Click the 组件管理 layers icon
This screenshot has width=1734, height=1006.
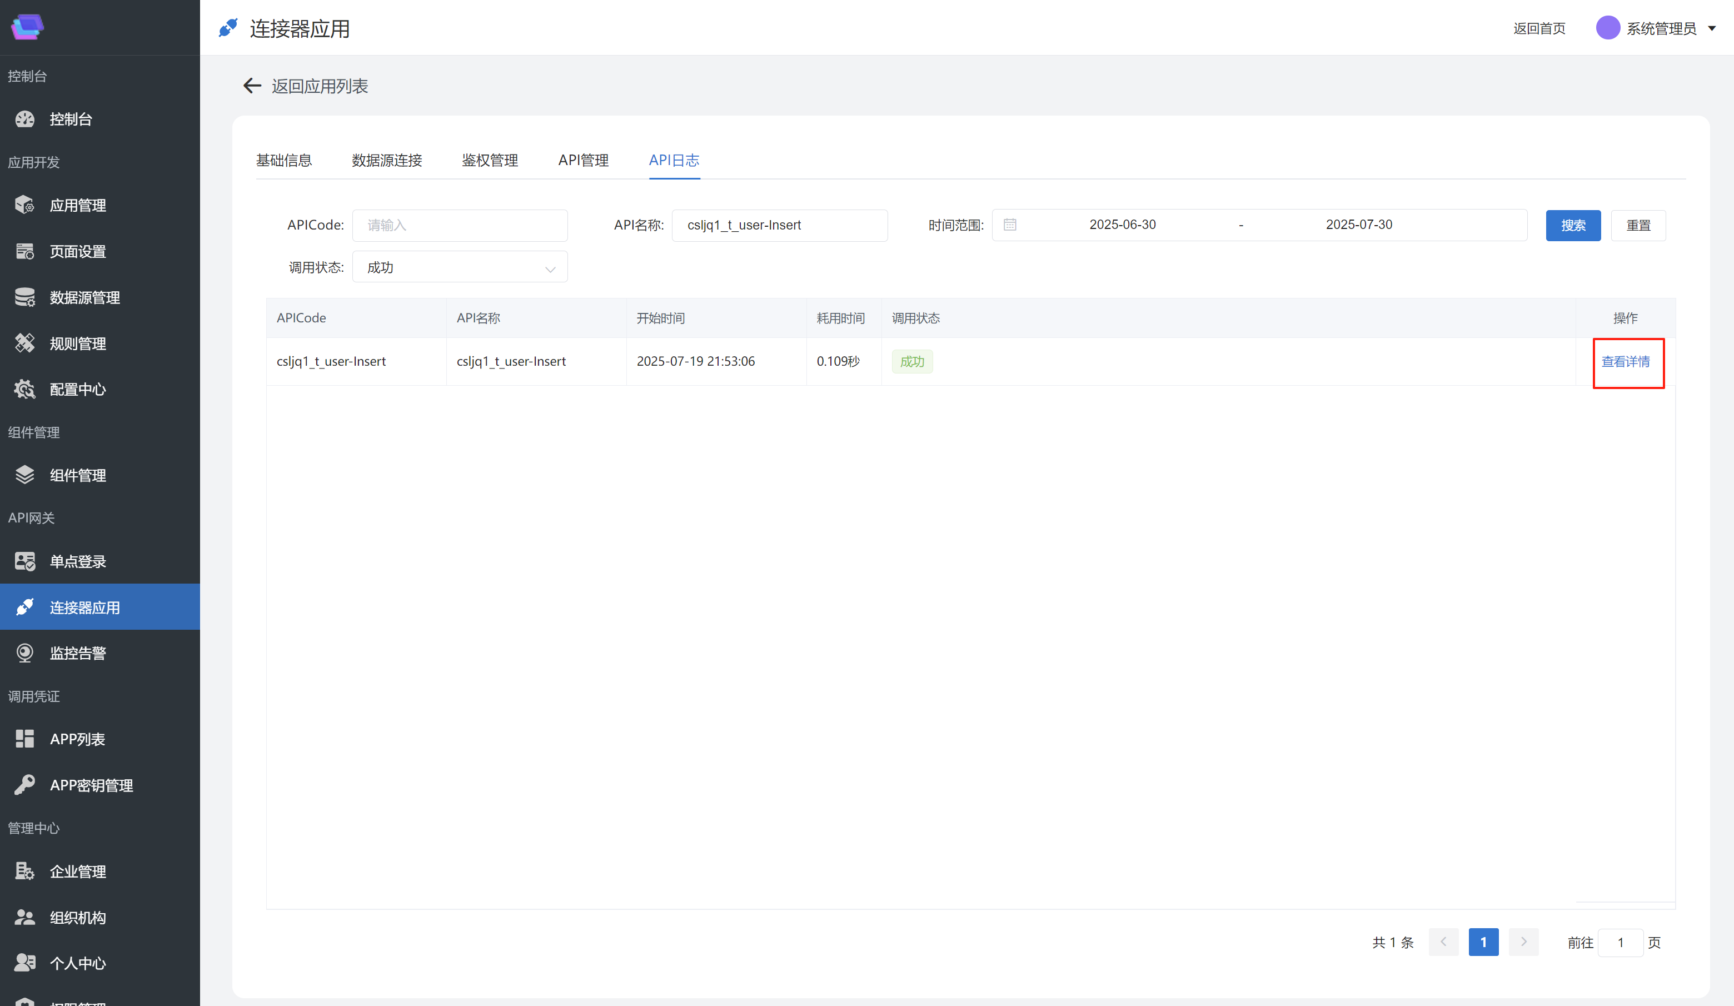point(25,475)
